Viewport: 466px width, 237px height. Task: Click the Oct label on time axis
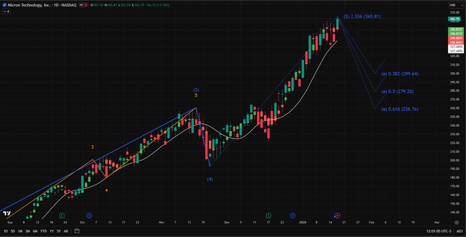[82, 223]
